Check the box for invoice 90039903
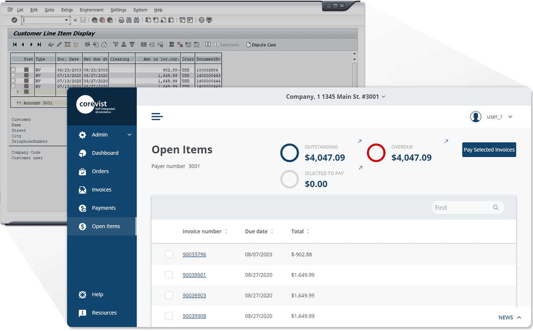 [x=169, y=296]
